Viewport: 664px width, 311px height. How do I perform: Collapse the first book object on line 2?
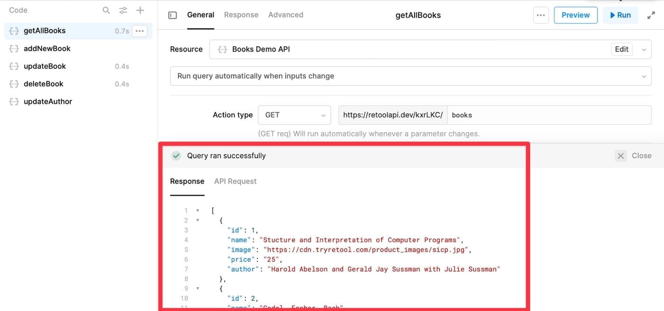pyautogui.click(x=198, y=220)
